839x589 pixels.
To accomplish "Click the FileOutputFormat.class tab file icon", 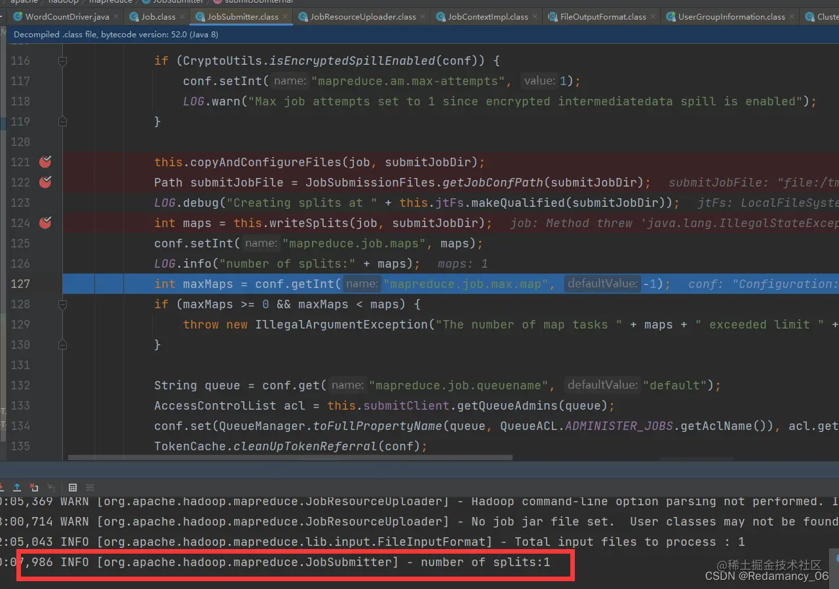I will pyautogui.click(x=553, y=16).
